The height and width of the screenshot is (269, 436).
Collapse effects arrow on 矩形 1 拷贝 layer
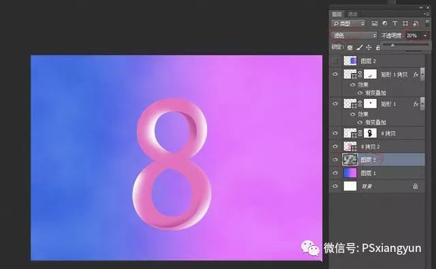pyautogui.click(x=422, y=74)
